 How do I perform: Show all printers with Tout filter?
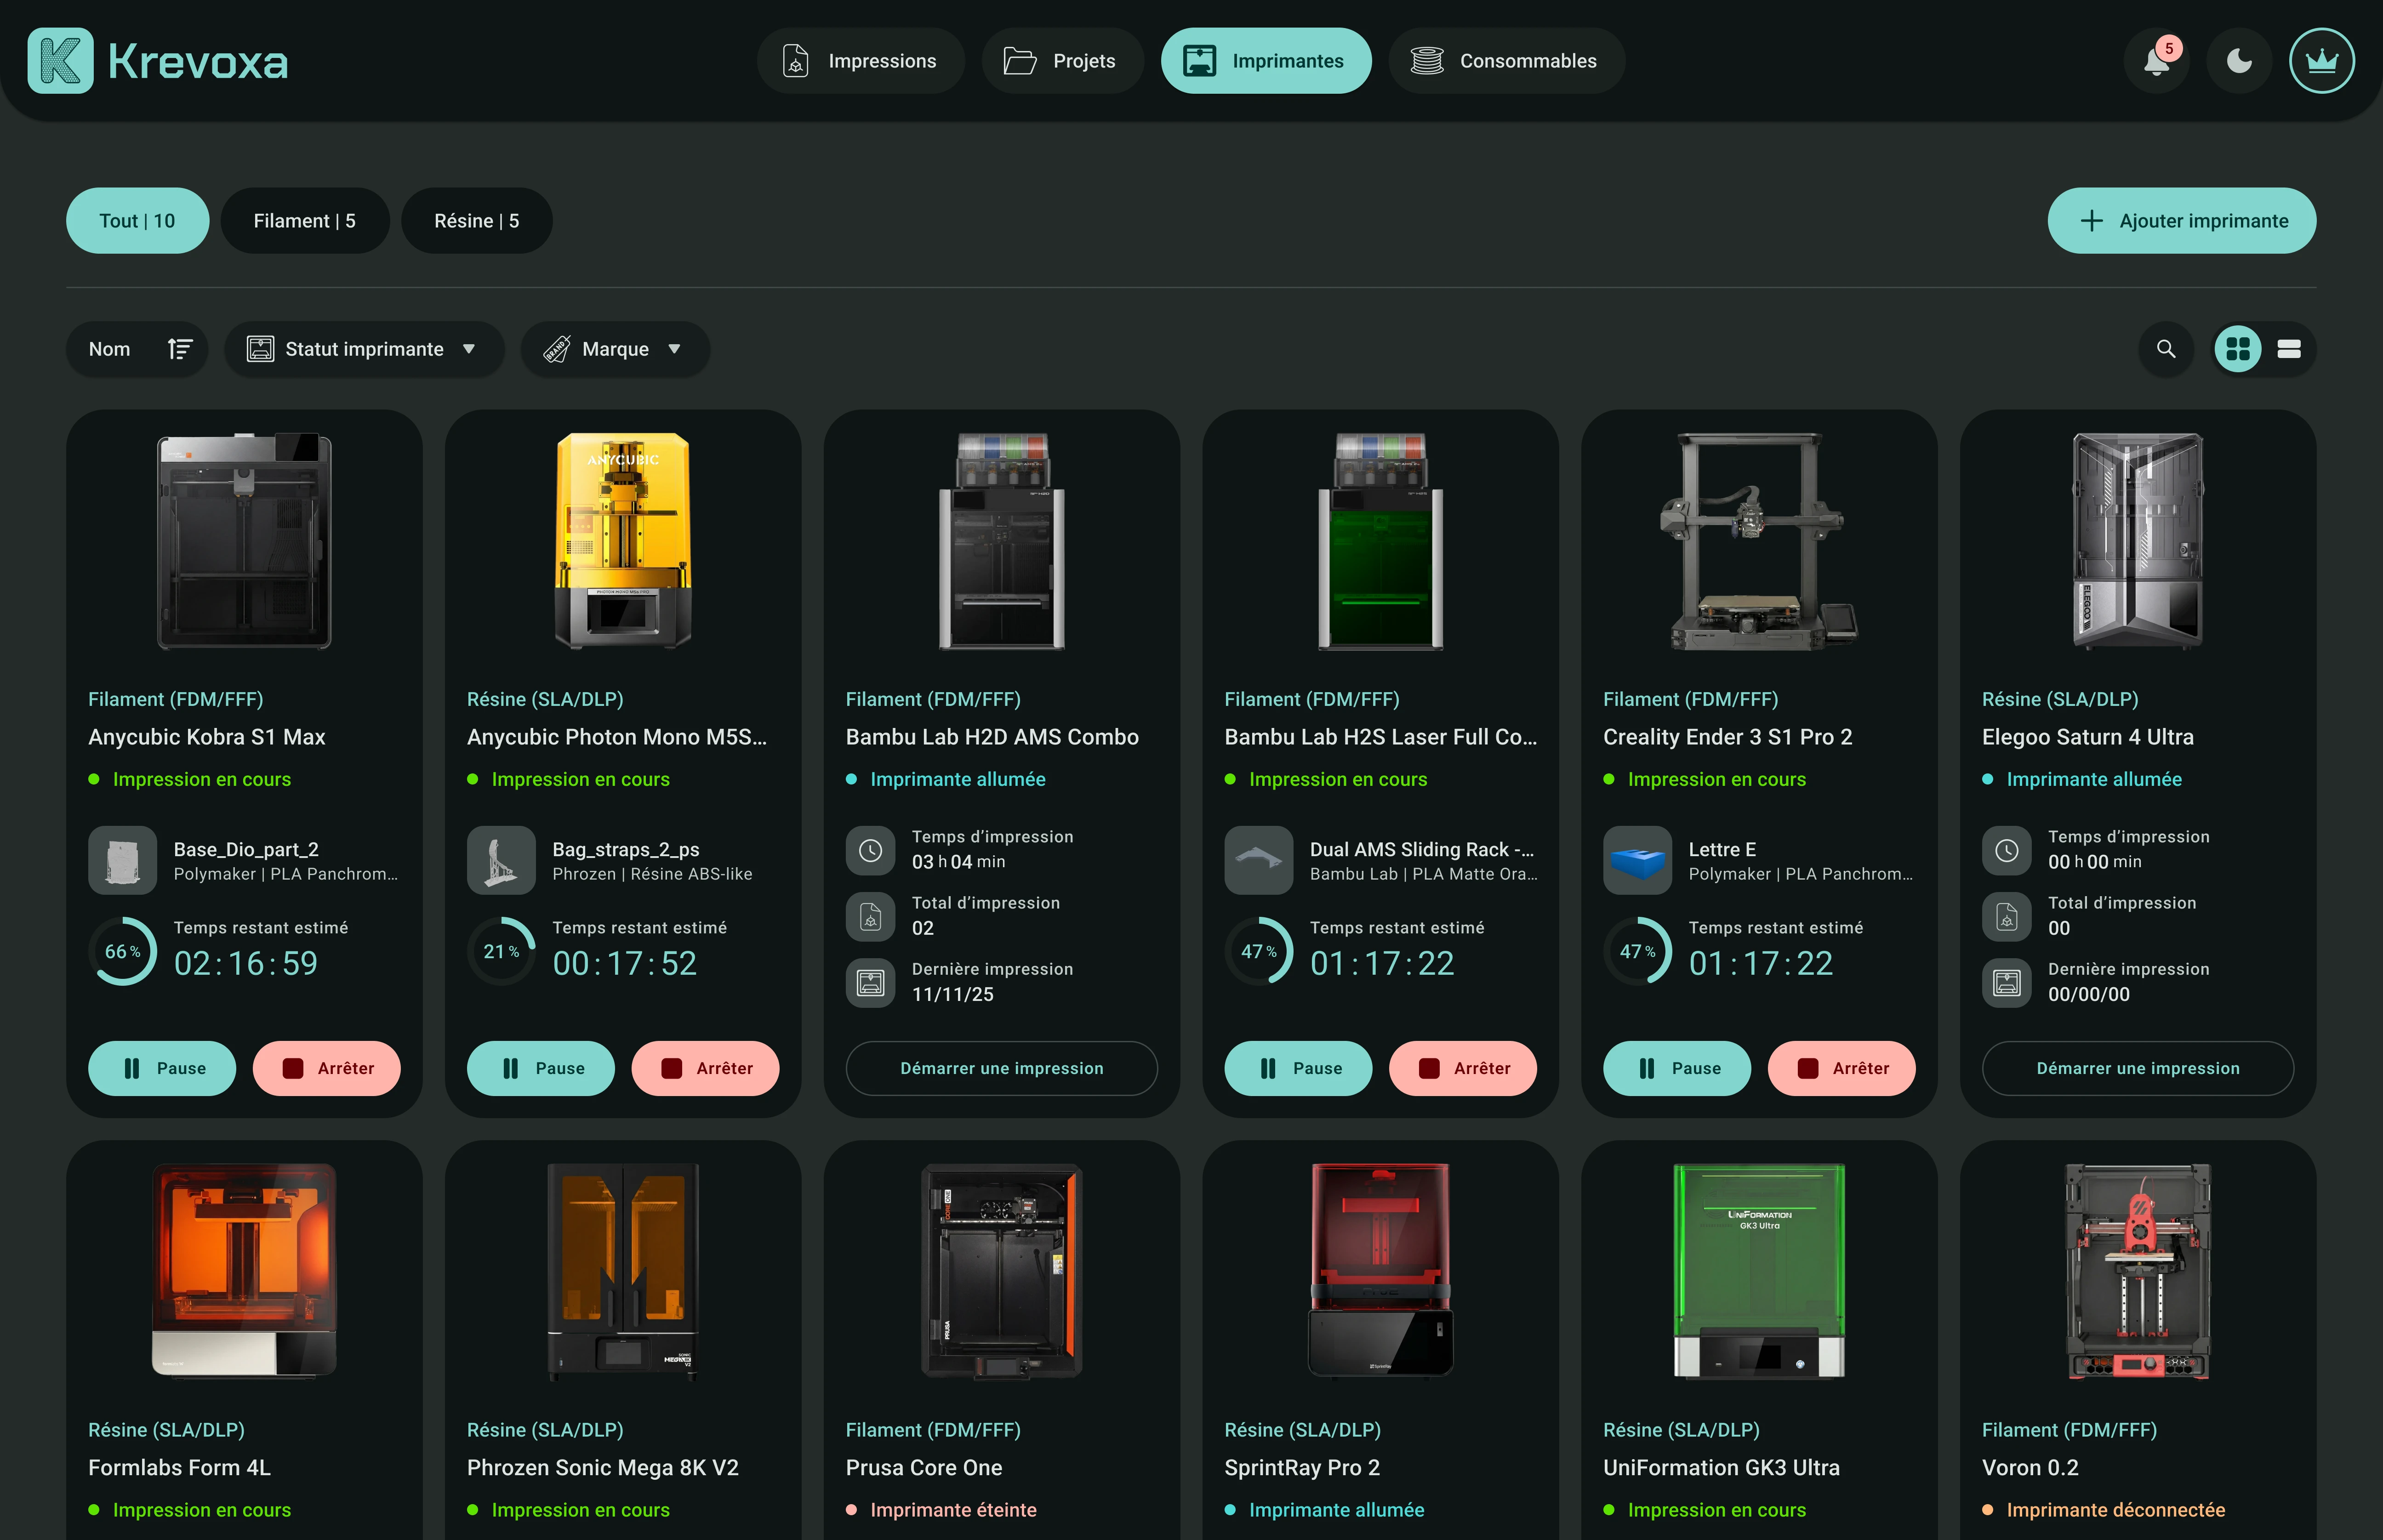coord(137,221)
